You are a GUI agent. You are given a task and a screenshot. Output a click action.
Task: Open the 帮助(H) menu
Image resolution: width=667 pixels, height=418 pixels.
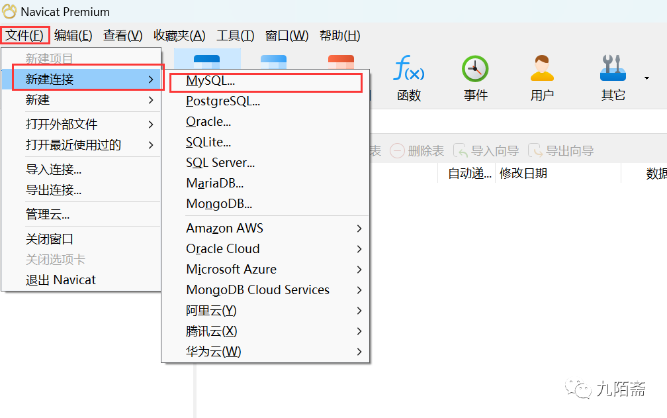point(340,35)
